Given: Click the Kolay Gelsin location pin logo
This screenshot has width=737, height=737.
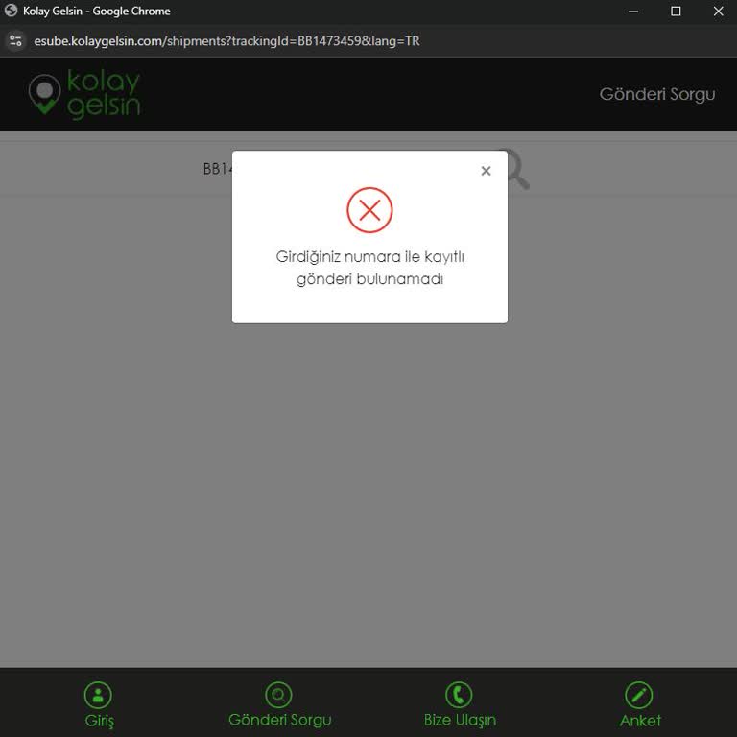Looking at the screenshot, I should coord(45,94).
